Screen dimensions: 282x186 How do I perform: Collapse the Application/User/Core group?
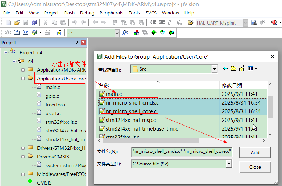(23, 79)
